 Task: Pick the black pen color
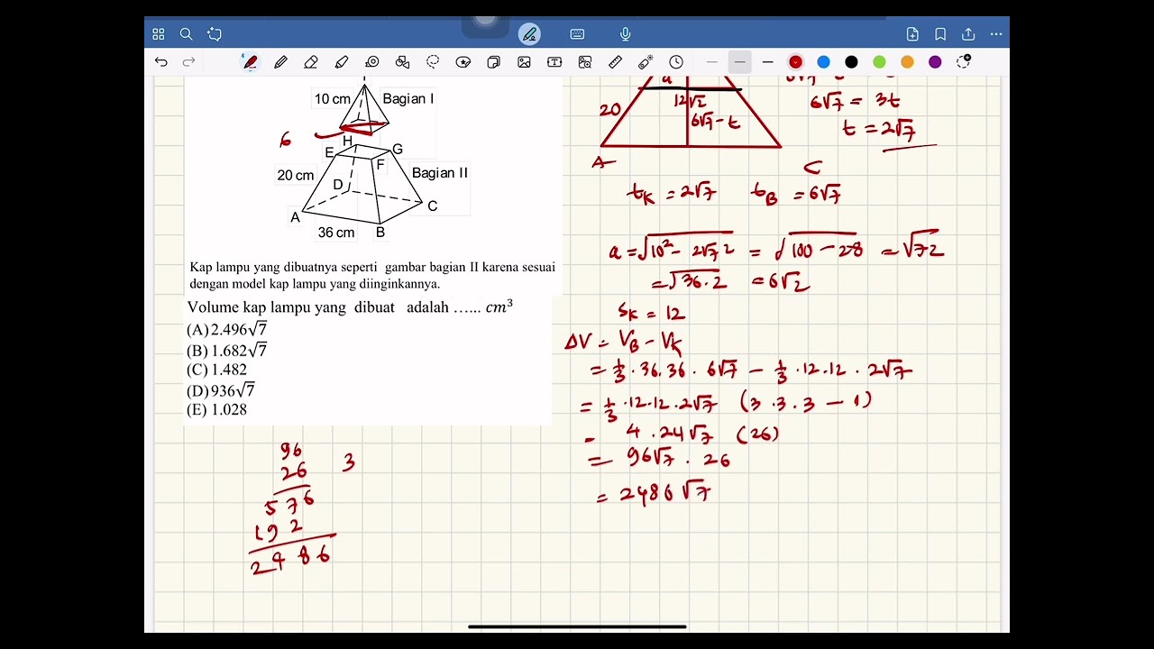point(851,62)
